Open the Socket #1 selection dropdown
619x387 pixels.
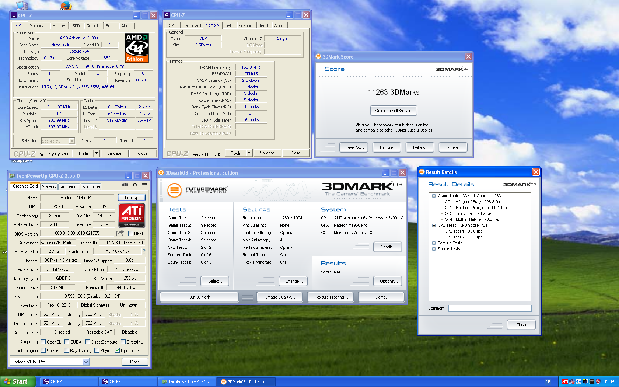pyautogui.click(x=72, y=141)
